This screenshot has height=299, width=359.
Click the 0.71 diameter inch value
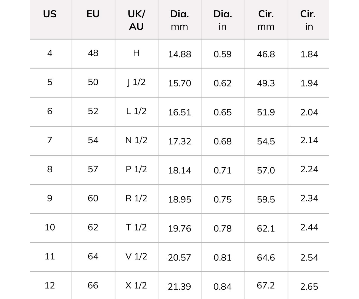(x=223, y=170)
